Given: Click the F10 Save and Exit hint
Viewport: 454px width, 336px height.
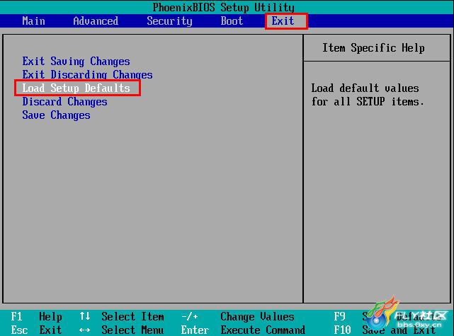Looking at the screenshot, I should tap(385, 330).
